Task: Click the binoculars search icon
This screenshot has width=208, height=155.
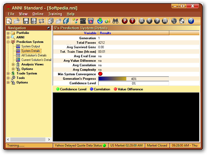Action: (x=115, y=21)
